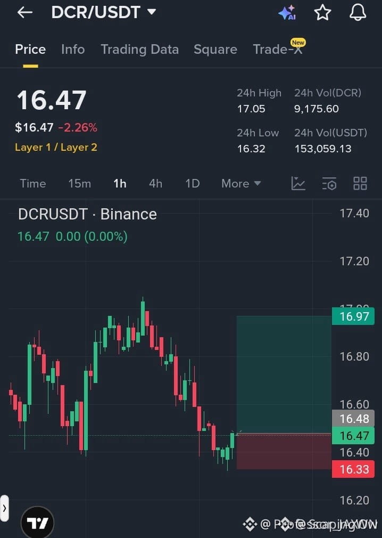This screenshot has width=382, height=538.
Task: Click the $16.47 dollar price
Action: coord(34,128)
